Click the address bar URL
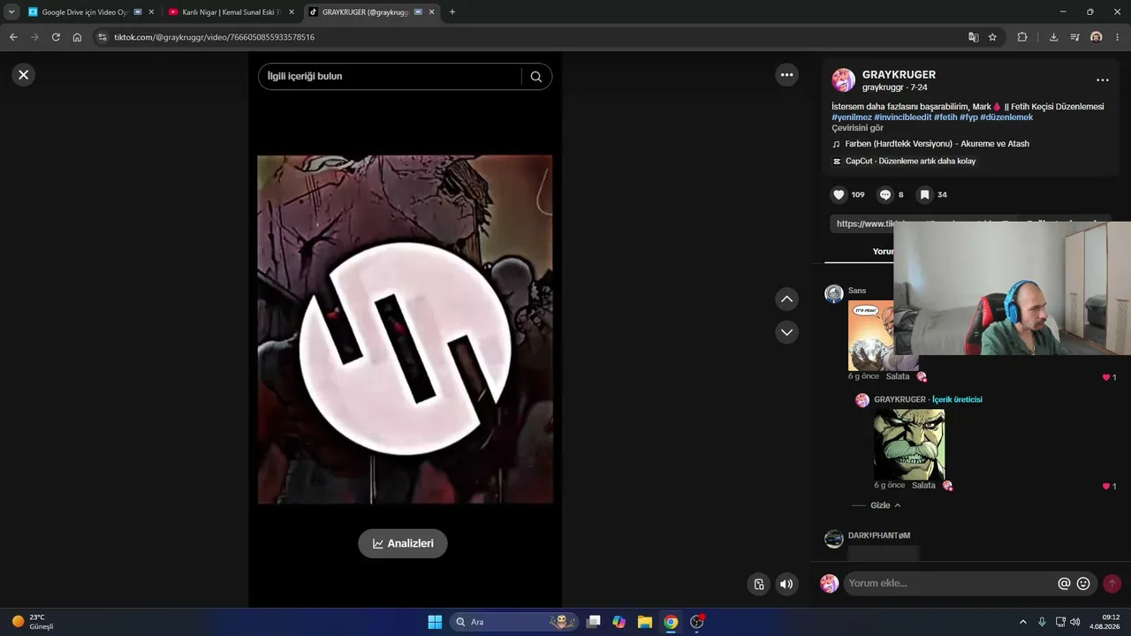The image size is (1131, 636). (x=214, y=37)
